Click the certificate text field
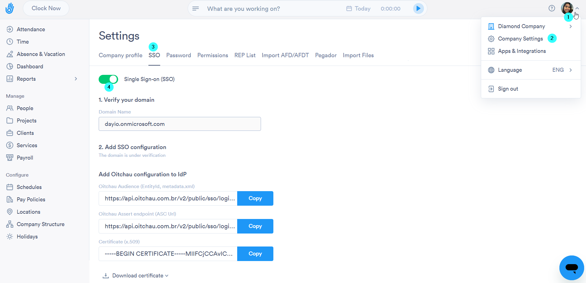This screenshot has width=586, height=283. point(168,254)
